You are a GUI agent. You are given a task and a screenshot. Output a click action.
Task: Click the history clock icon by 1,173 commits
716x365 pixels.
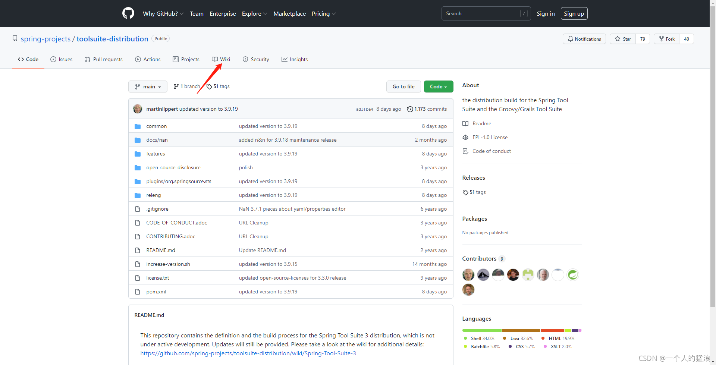[x=410, y=109]
